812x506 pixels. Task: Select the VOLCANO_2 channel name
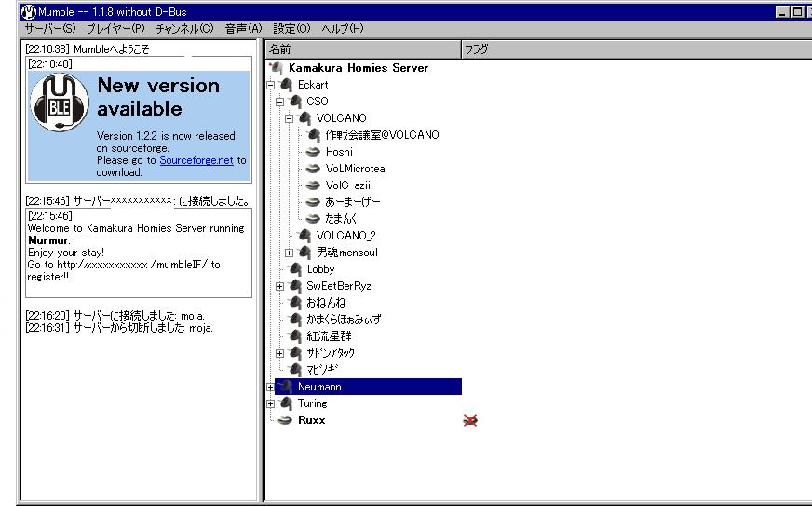pyautogui.click(x=345, y=236)
